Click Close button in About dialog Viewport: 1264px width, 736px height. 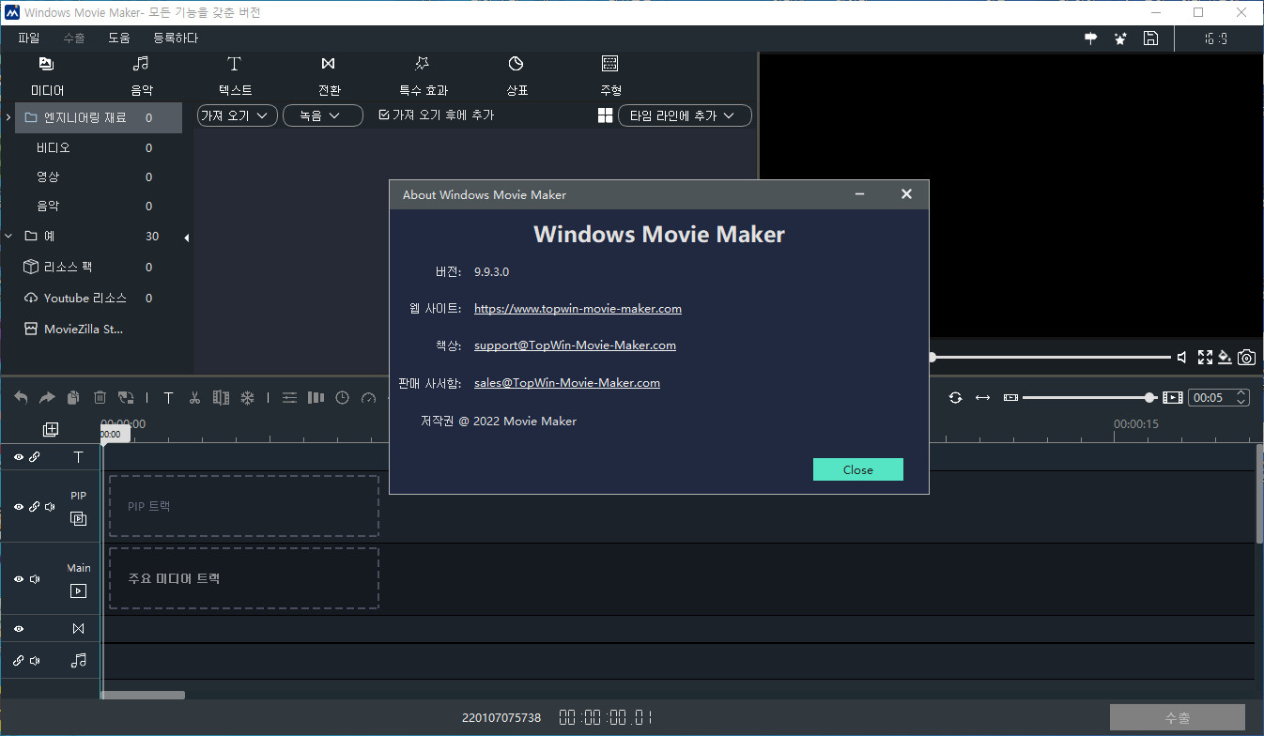[858, 469]
